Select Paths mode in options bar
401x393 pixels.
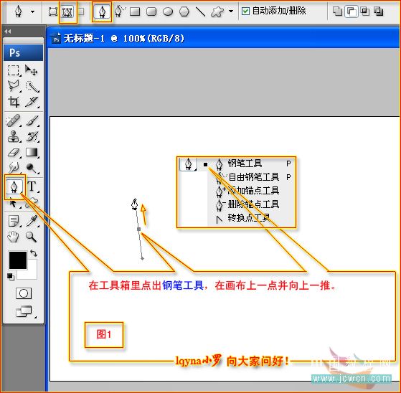[x=67, y=11]
